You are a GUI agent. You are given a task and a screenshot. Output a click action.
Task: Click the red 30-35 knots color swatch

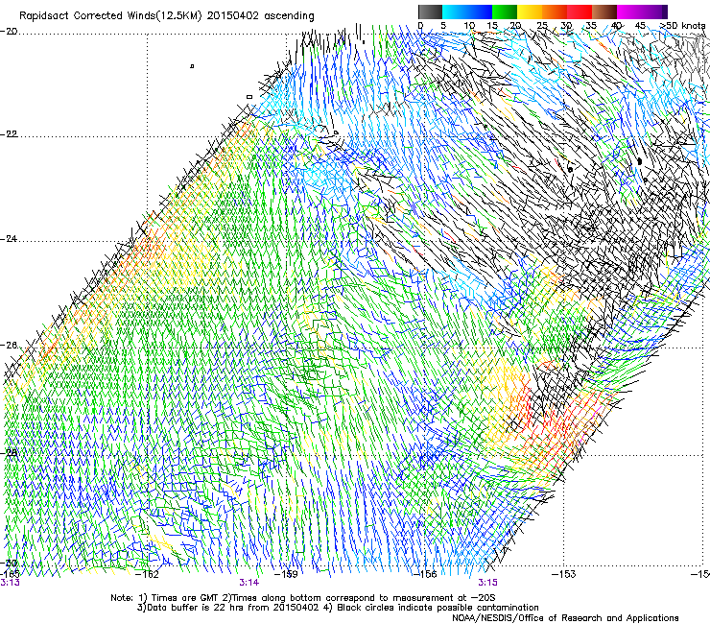pos(579,12)
